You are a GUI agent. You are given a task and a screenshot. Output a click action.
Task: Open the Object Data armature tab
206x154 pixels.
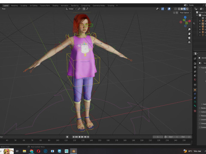(x=195, y=102)
